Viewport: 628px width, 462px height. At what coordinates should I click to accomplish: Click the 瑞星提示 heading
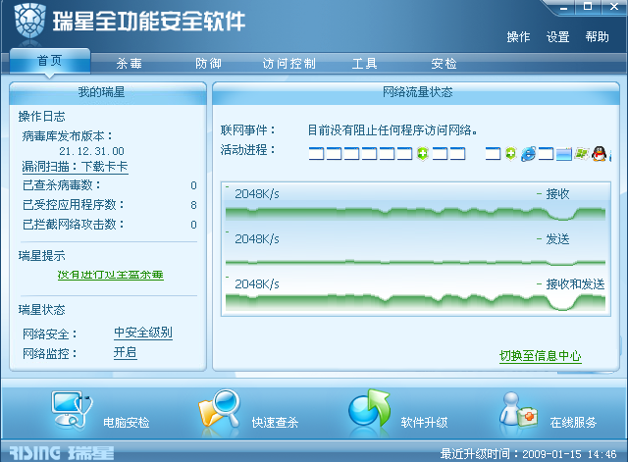[41, 255]
